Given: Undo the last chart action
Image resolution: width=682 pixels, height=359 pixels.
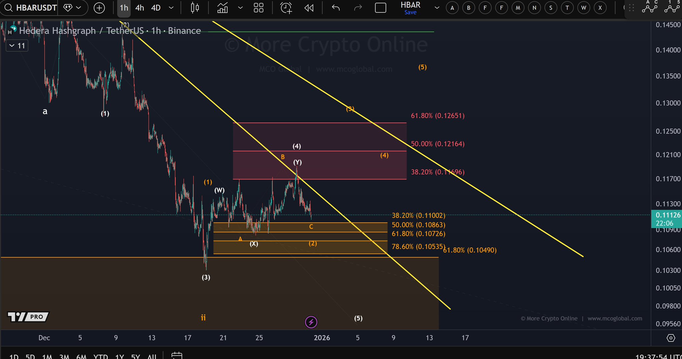Looking at the screenshot, I should tap(336, 8).
